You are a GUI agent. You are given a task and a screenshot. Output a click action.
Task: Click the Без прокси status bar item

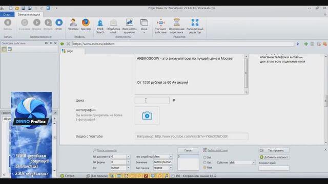(x=97, y=176)
